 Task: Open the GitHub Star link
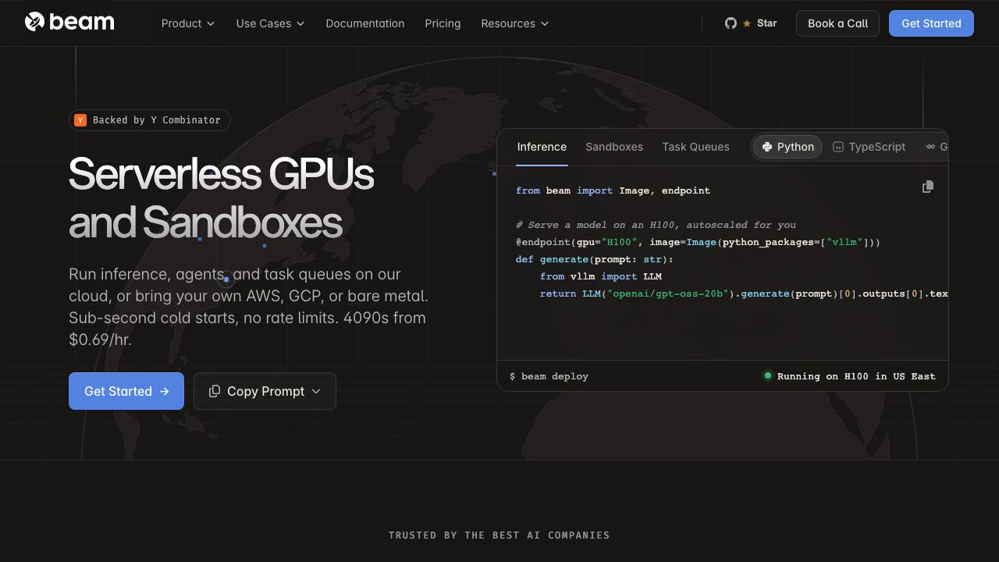[751, 23]
